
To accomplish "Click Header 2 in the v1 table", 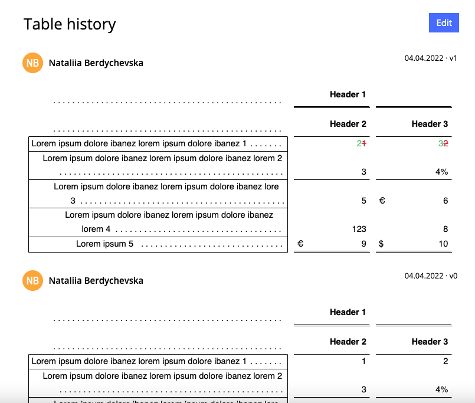I will coord(348,124).
